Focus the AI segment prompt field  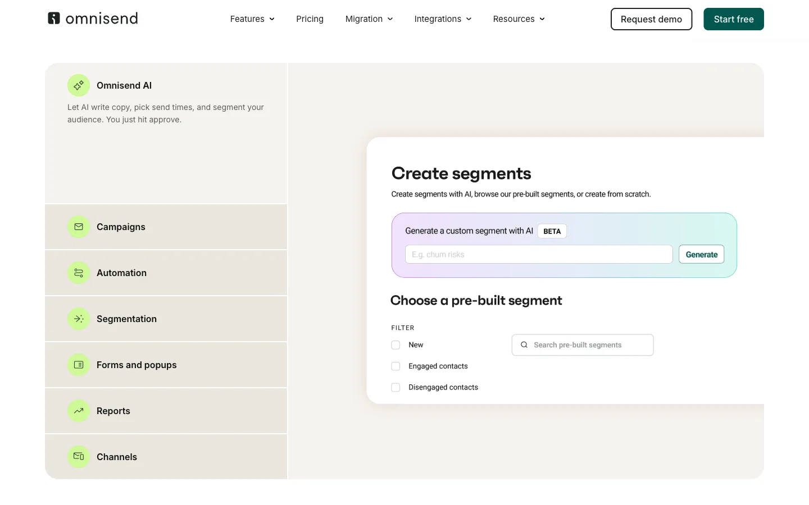click(539, 254)
